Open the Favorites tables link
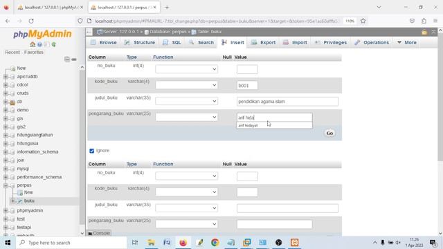This screenshot has width=443, height=249. coord(34,53)
